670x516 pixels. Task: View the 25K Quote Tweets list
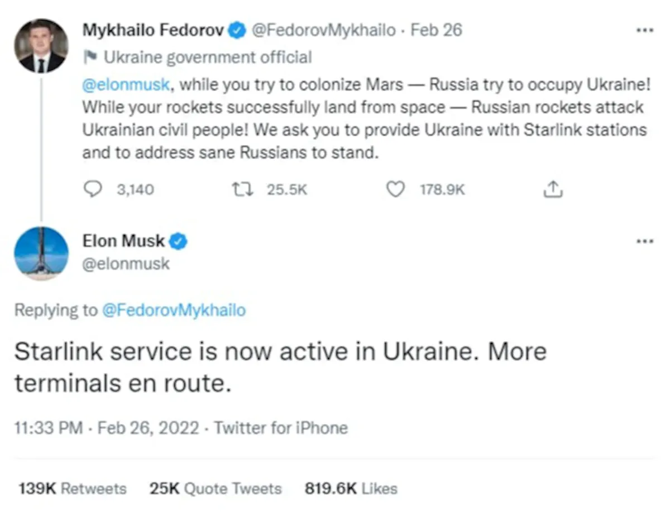point(215,489)
